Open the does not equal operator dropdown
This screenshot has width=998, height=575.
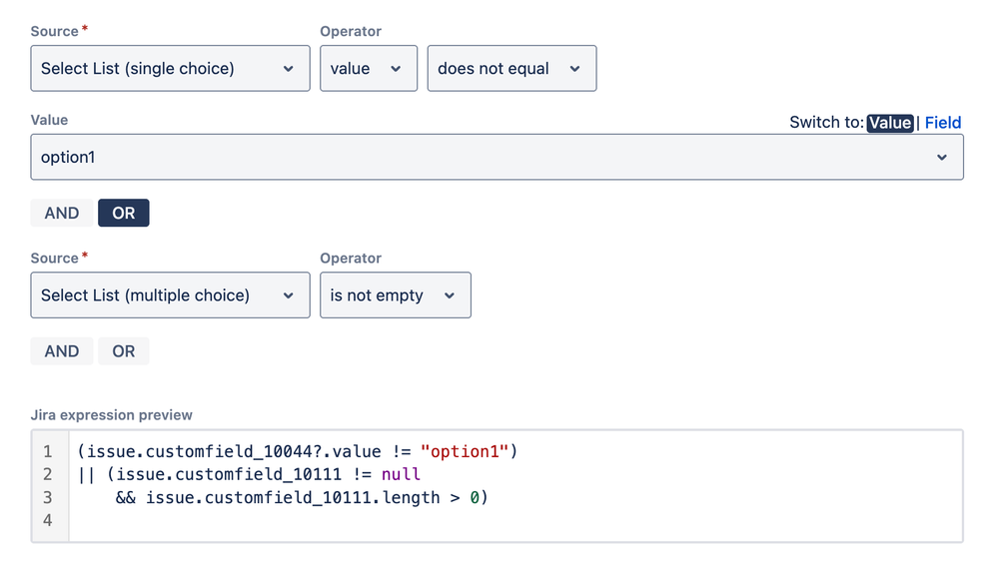click(x=511, y=68)
